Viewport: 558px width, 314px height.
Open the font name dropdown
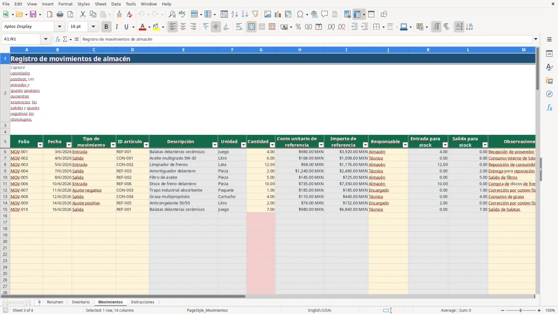click(60, 27)
